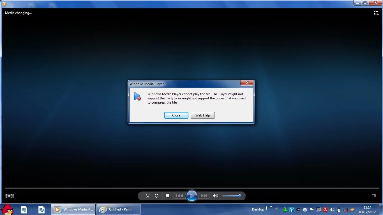Click the 'Media changing...' status text
This screenshot has width=383, height=215.
(19, 13)
